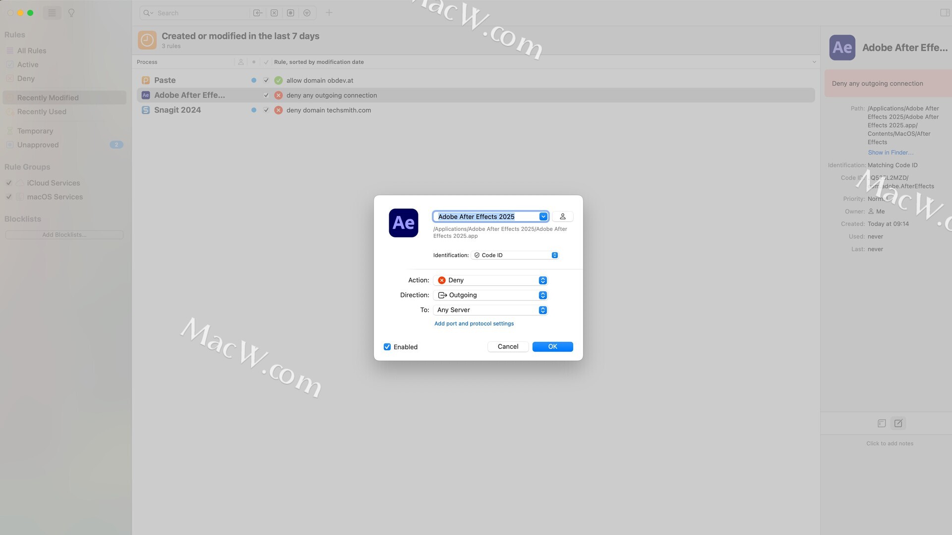The image size is (952, 535).
Task: Toggle the Snagit 2024 rule checkbox
Action: (266, 110)
